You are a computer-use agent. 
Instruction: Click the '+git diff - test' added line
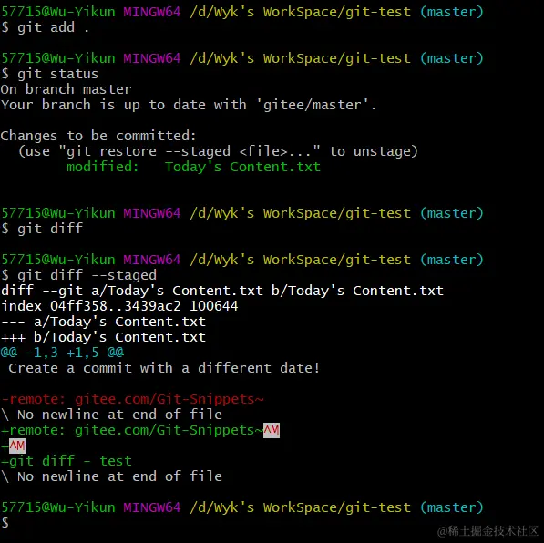67,461
